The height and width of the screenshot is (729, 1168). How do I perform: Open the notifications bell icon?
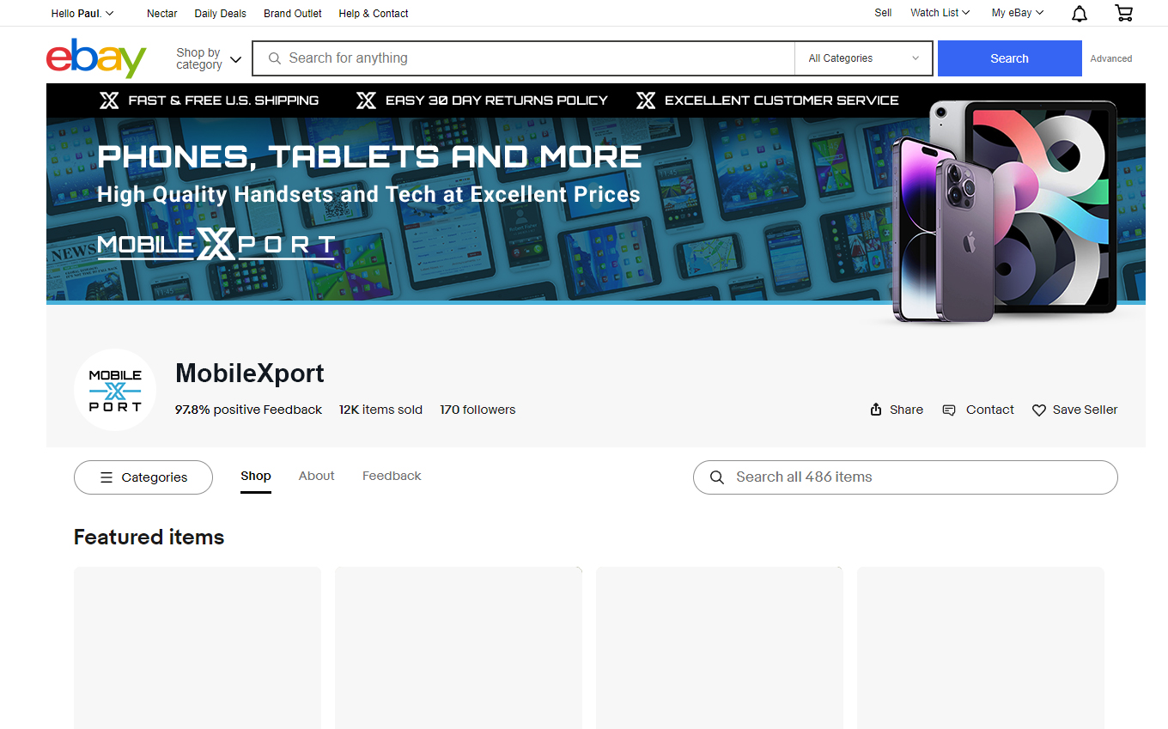tap(1080, 13)
